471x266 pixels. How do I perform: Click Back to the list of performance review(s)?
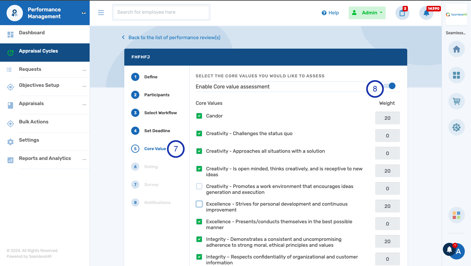(174, 38)
